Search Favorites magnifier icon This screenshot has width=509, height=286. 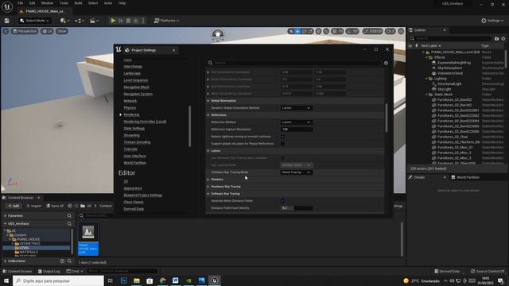[x=69, y=215]
